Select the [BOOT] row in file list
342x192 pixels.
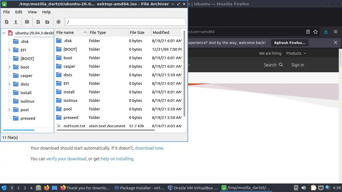click(118, 49)
